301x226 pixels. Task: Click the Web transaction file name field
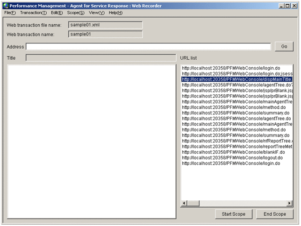(105, 25)
